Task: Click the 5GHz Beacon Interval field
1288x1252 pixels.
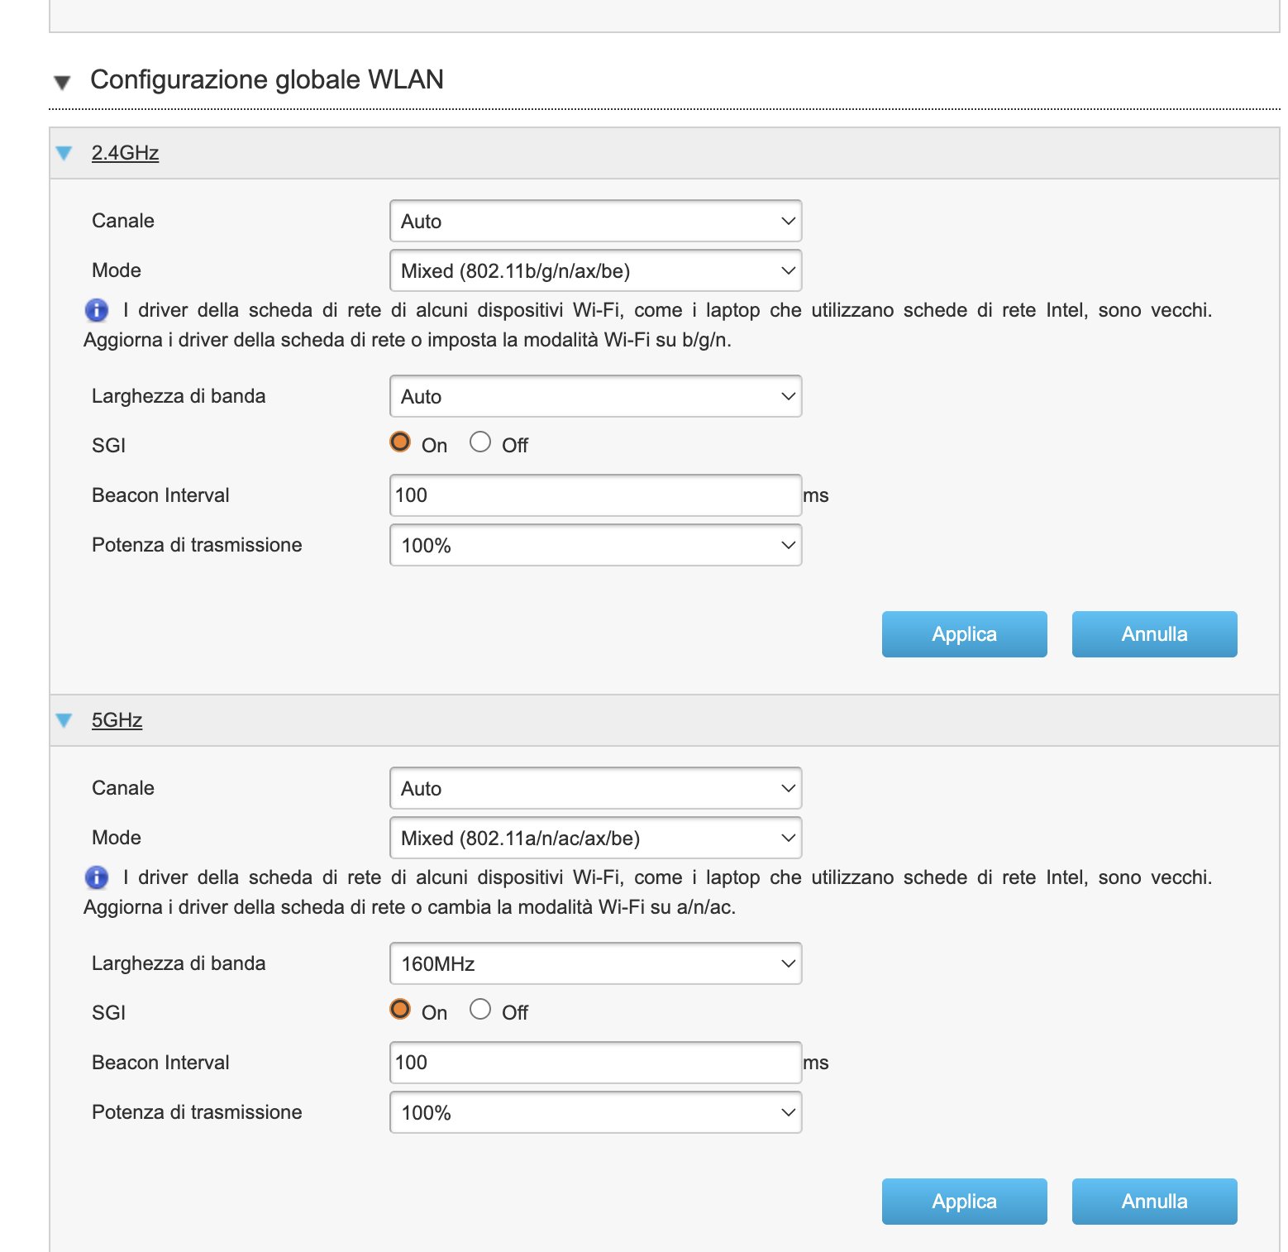Action: click(595, 1063)
